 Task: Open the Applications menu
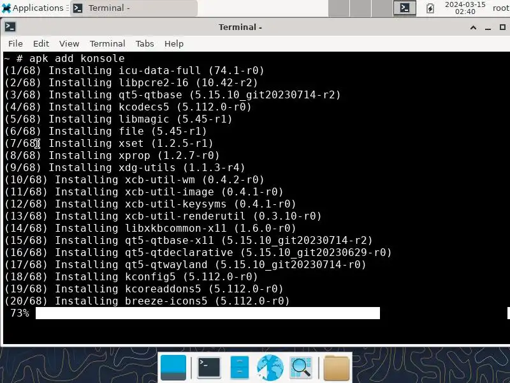pyautogui.click(x=33, y=8)
